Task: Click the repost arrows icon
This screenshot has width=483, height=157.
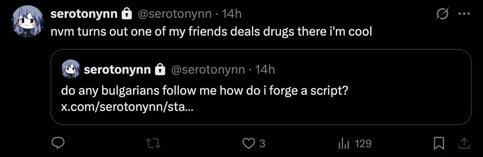Action: point(153,144)
